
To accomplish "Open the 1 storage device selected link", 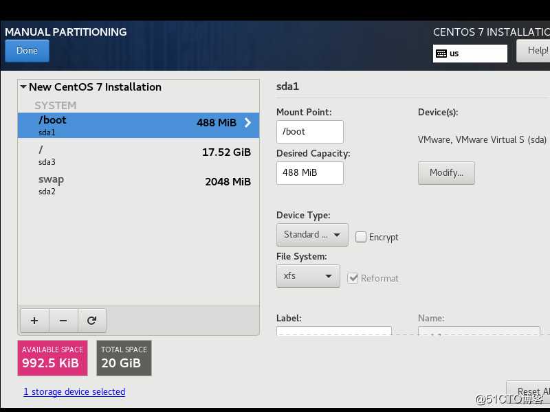I will (x=74, y=391).
